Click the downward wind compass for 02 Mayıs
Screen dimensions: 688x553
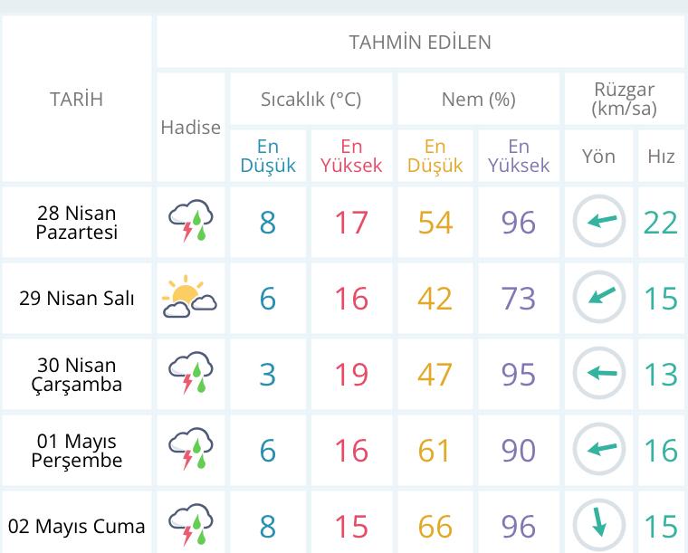pos(598,524)
